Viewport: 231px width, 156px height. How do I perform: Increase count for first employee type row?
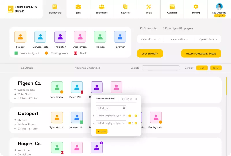coord(135,116)
